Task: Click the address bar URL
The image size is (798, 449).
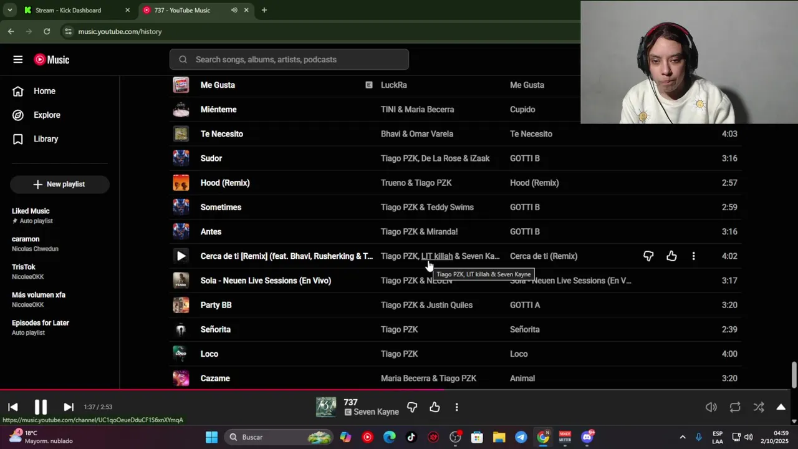Action: click(x=120, y=31)
